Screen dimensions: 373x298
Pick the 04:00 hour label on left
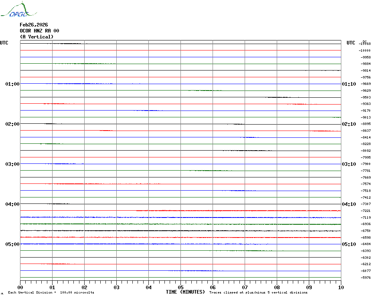(12, 204)
